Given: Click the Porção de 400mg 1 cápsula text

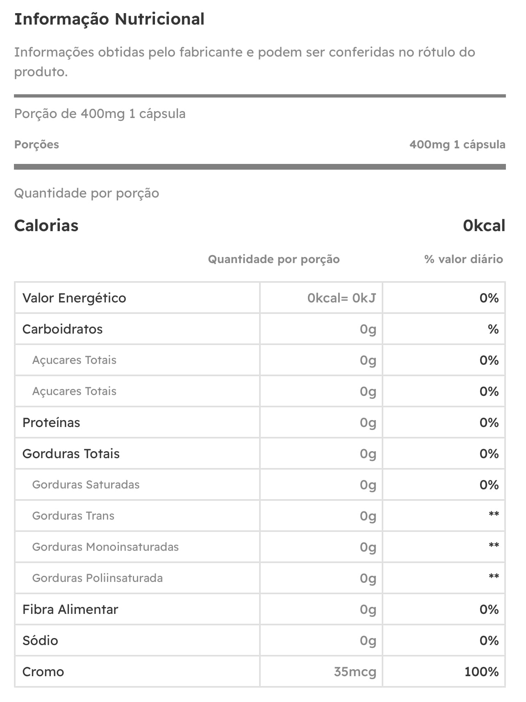Looking at the screenshot, I should 100,114.
